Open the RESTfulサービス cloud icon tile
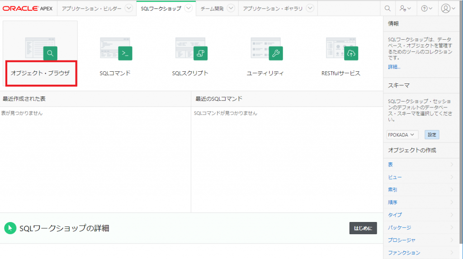Viewport: 463px width, 259px height. coord(342,49)
